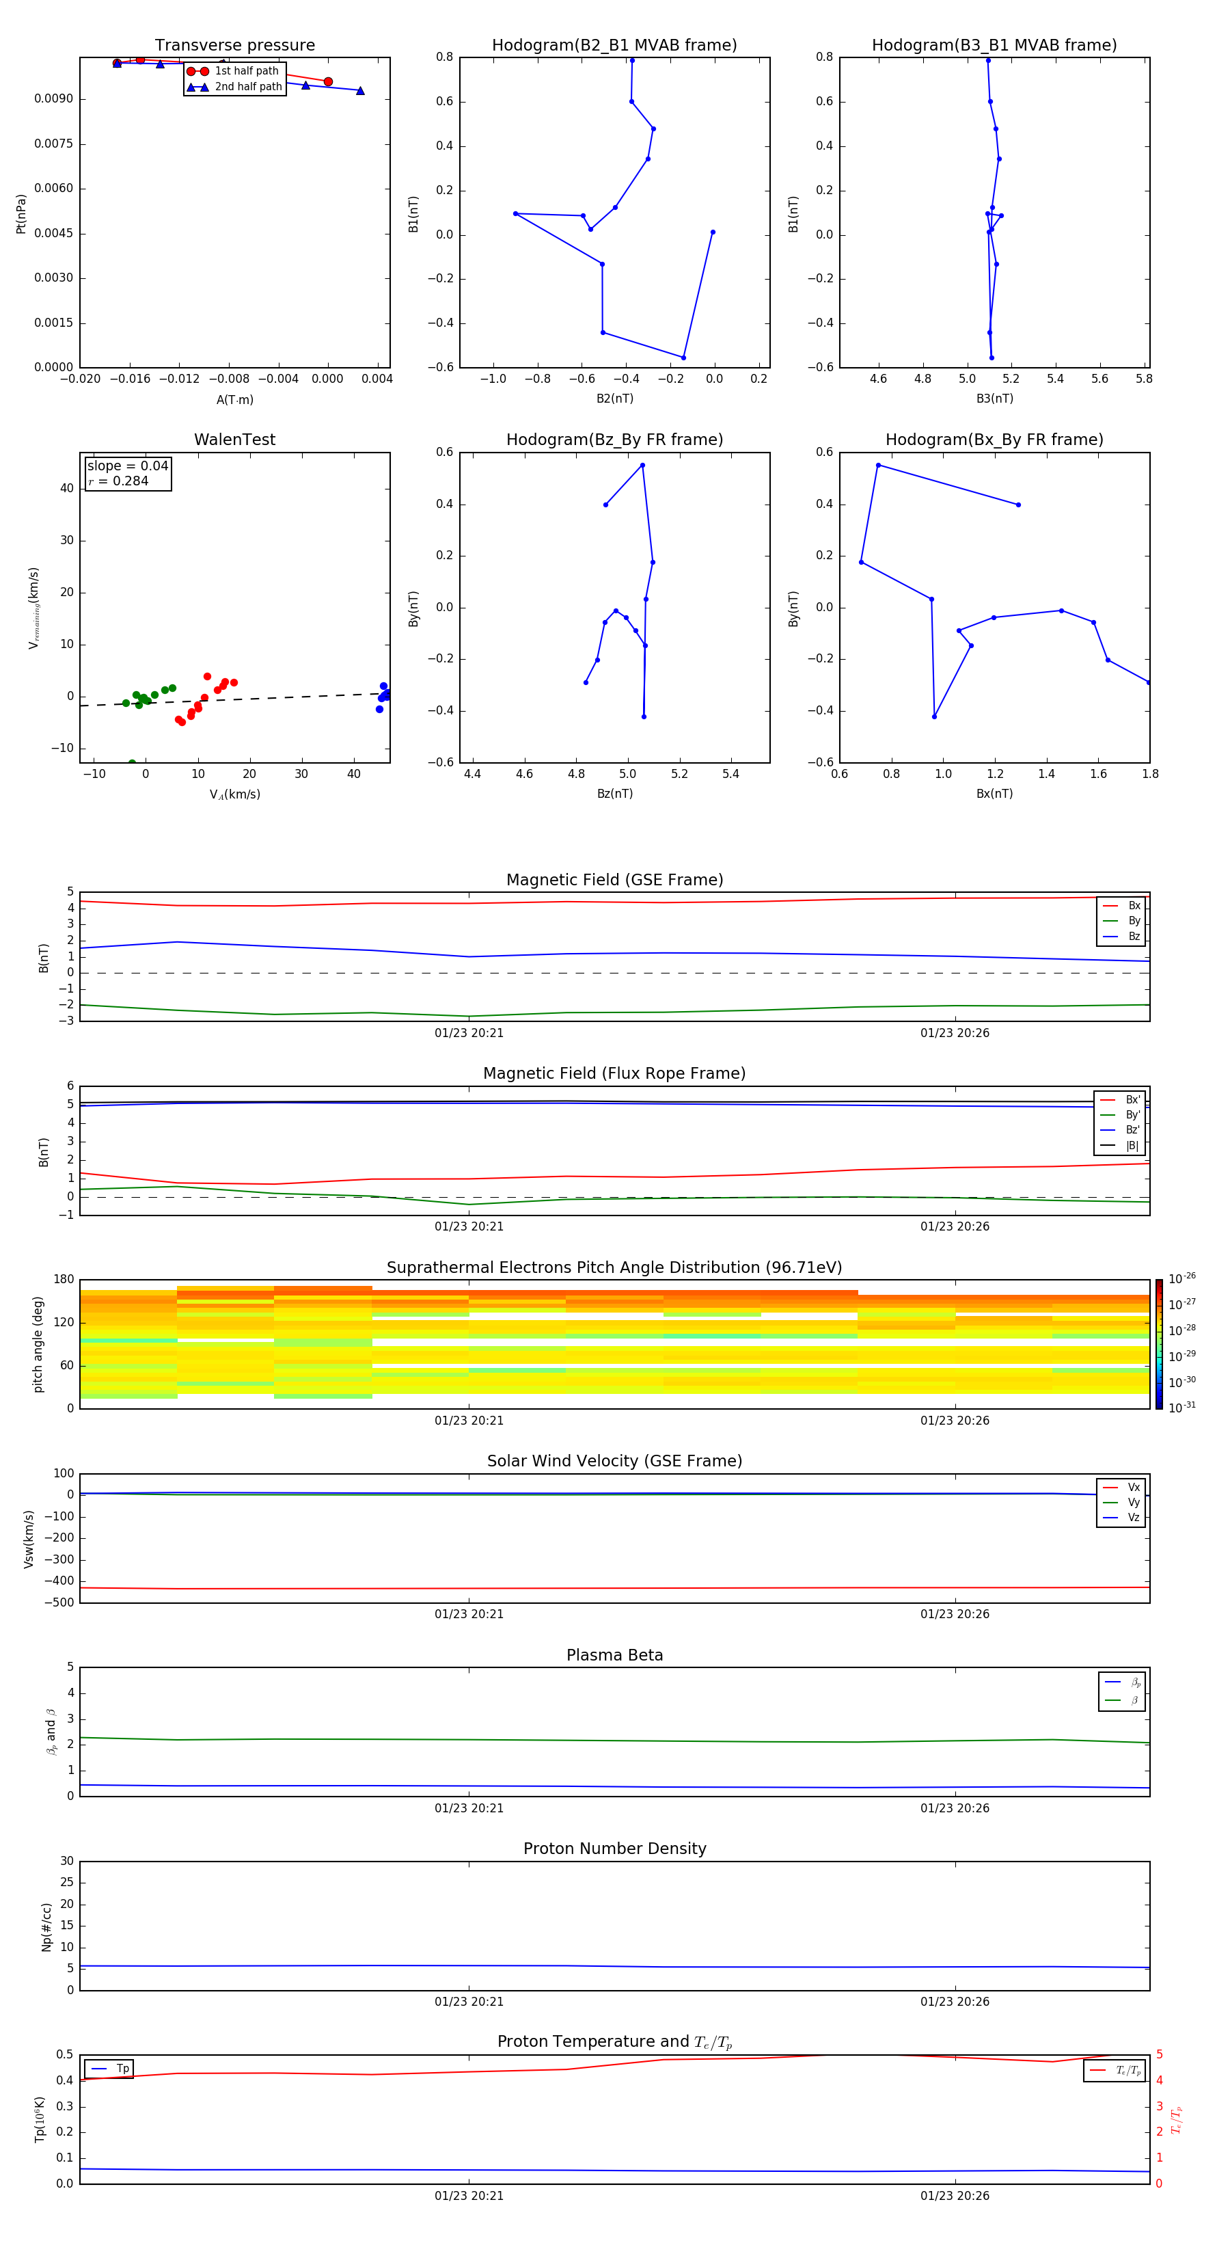Viewport: 1230px width, 2256px height.
Task: Click the βp entry in Plasma Beta legend
Action: (1123, 1682)
